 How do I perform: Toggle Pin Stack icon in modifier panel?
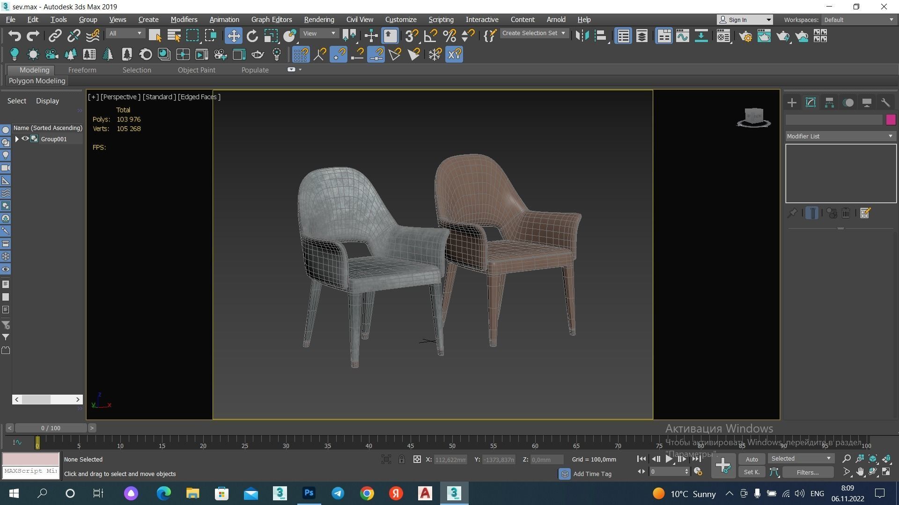pyautogui.click(x=792, y=213)
